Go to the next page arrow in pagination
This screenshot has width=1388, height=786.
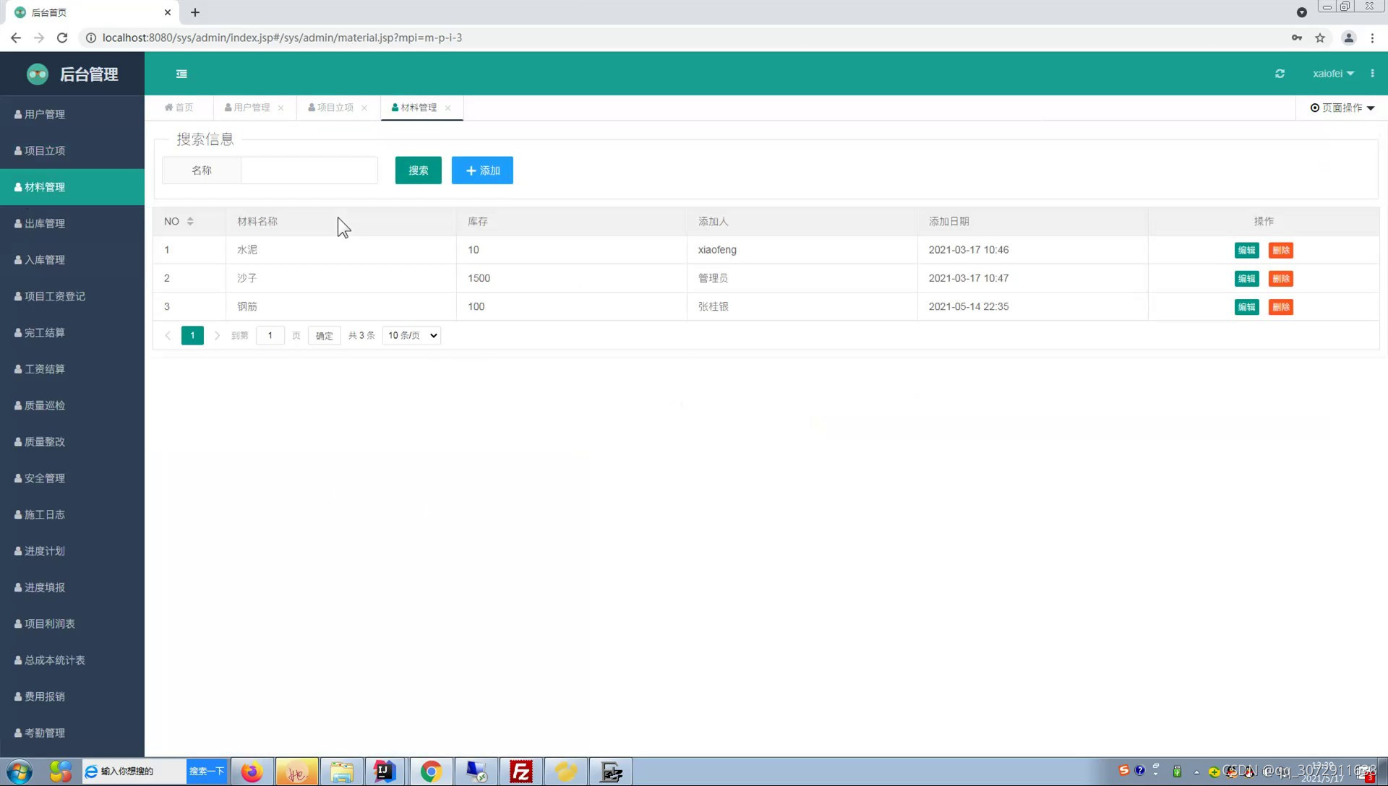pos(217,335)
